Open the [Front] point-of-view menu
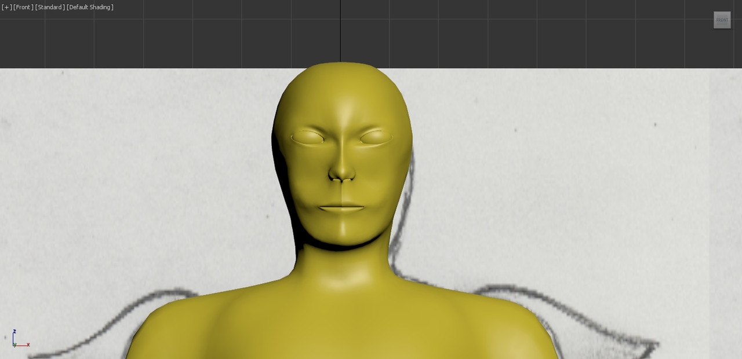The width and height of the screenshot is (742, 359). (23, 7)
